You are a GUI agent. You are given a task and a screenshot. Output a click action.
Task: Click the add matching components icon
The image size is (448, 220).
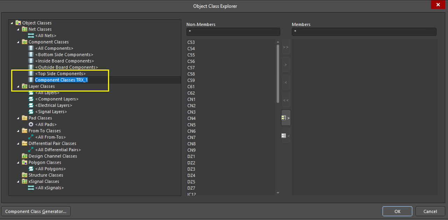pos(286,117)
